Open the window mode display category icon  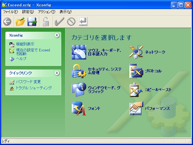pyautogui.click(x=79, y=90)
